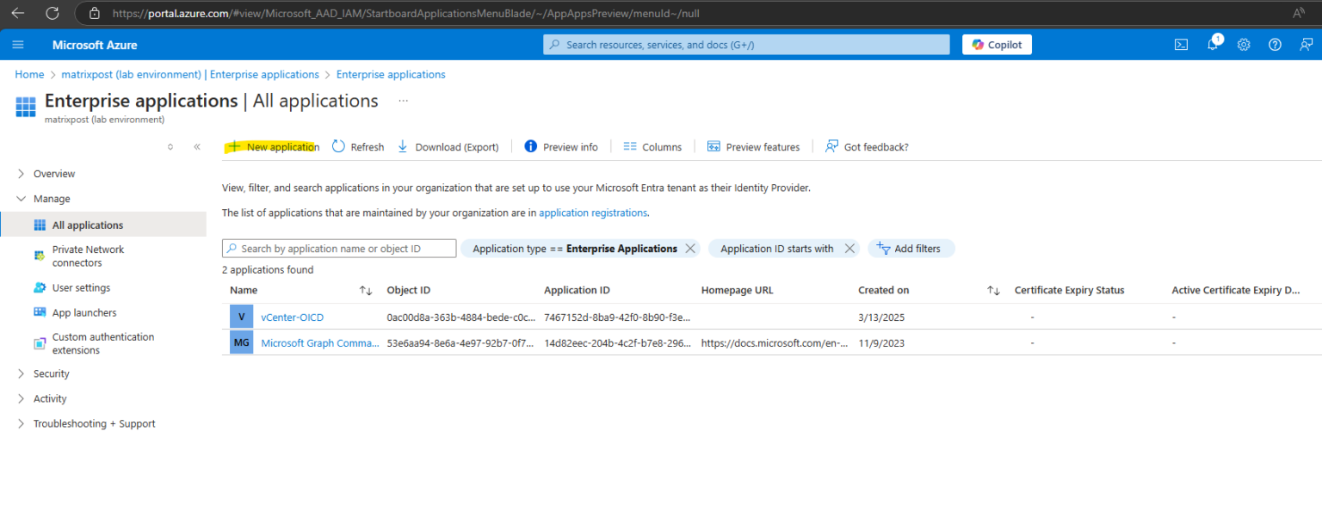This screenshot has height=524, width=1322.
Task: Launch Copilot from the top bar
Action: coord(996,44)
